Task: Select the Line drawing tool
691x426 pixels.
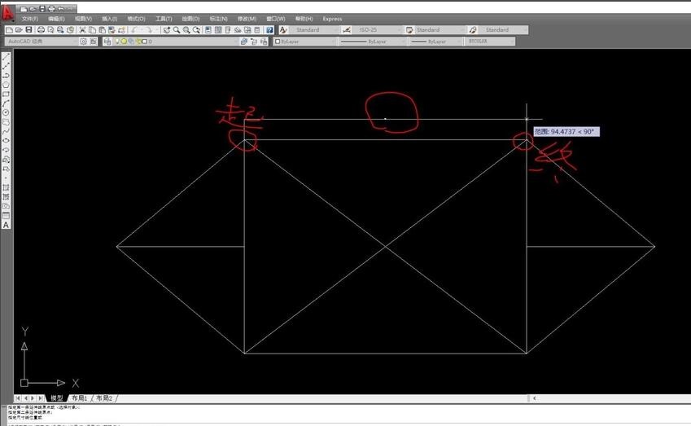Action: 7,56
